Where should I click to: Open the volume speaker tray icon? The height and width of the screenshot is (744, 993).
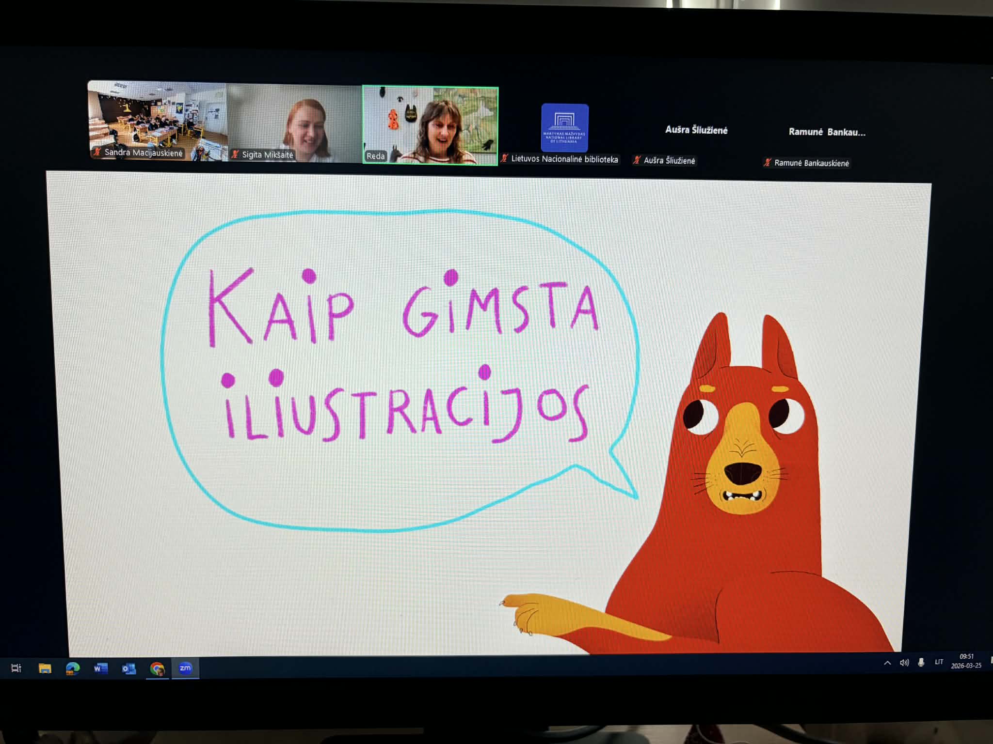tap(904, 663)
